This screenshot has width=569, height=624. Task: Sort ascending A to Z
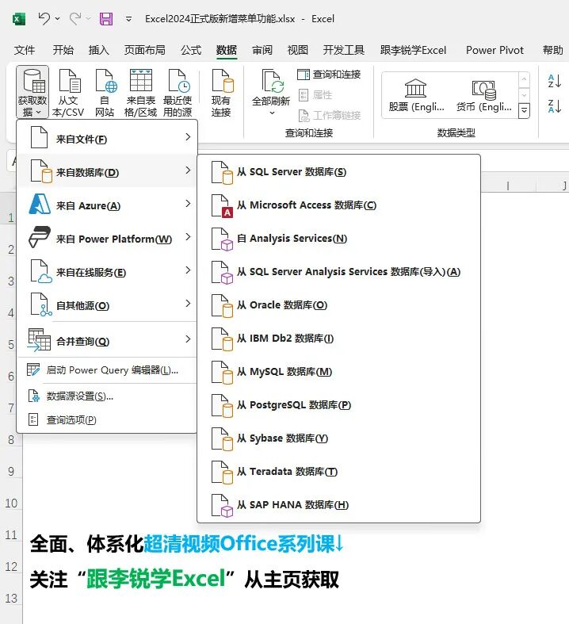[554, 81]
